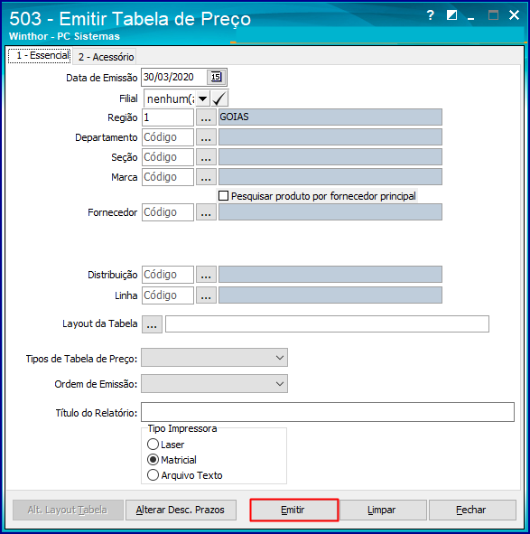Enable Pesquisar produto por fornecedor principal
This screenshot has width=530, height=534.
tap(223, 196)
